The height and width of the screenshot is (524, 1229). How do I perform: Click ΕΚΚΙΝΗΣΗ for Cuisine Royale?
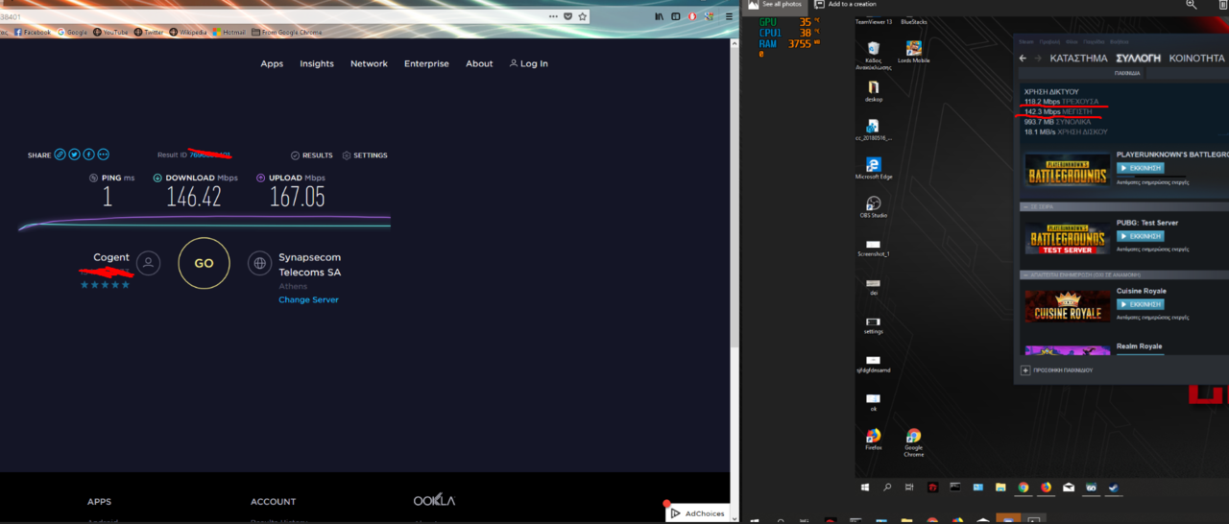[1141, 304]
